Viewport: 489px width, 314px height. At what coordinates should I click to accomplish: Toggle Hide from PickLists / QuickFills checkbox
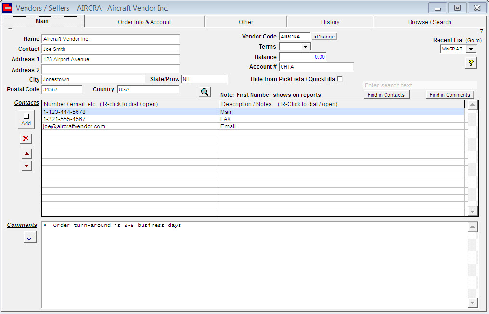click(340, 79)
